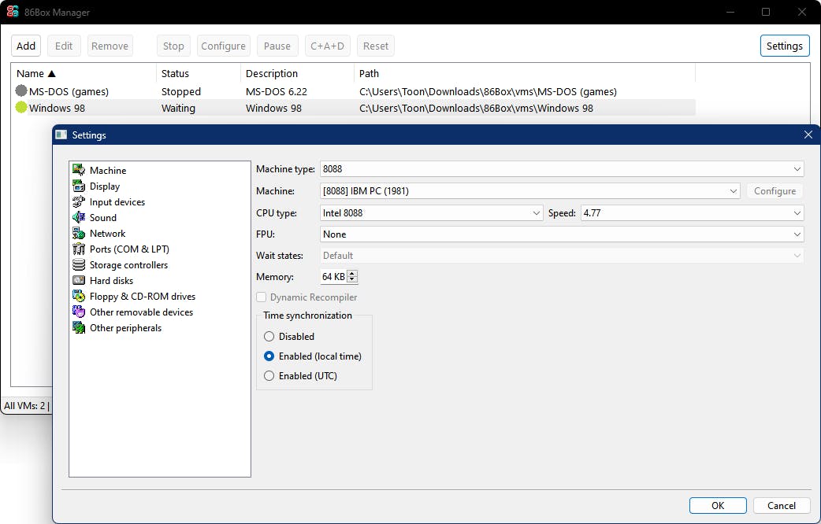
Task: Click Reset in 86Box Manager toolbar
Action: coord(375,46)
